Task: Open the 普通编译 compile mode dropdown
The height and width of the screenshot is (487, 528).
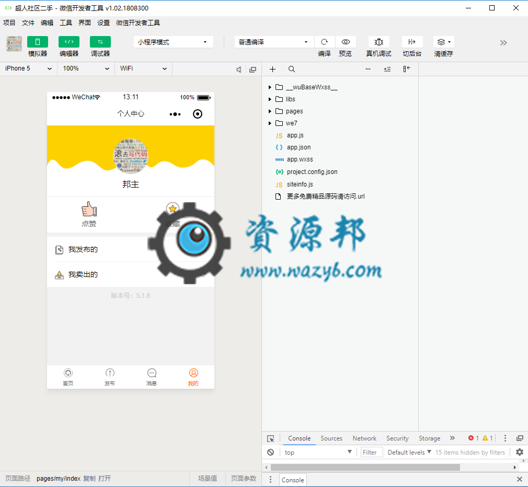Action: (x=274, y=42)
